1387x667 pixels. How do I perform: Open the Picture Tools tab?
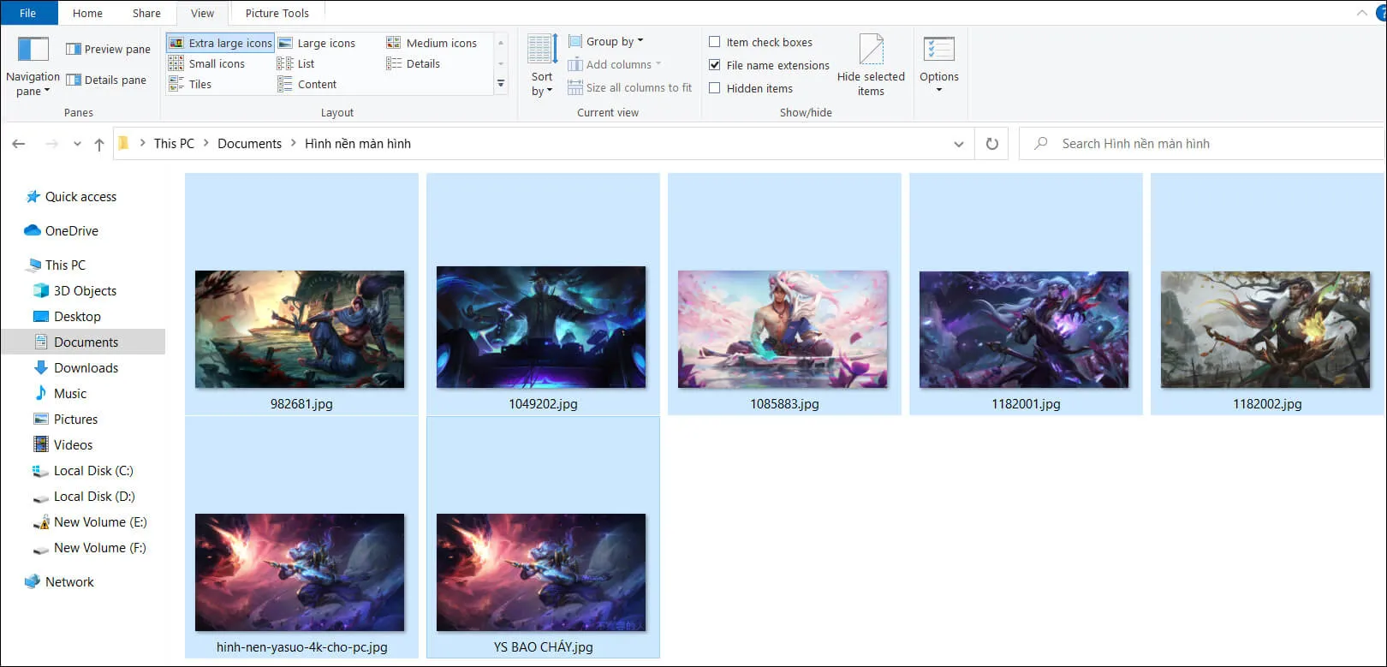277,13
